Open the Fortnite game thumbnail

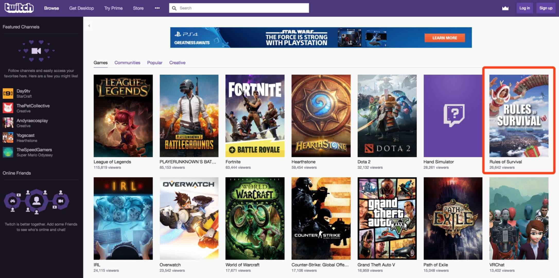click(255, 116)
